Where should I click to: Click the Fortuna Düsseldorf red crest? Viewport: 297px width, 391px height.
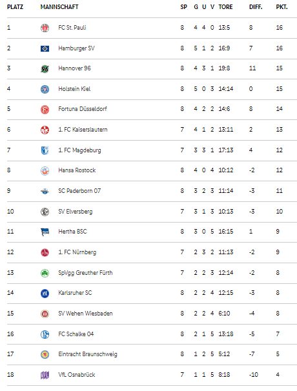click(x=45, y=110)
